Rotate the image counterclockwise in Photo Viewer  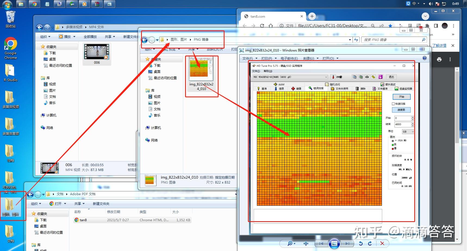pos(360,243)
